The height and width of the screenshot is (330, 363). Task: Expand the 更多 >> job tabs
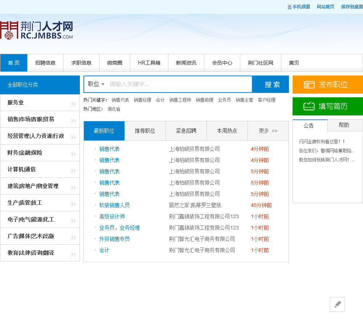pos(268,131)
